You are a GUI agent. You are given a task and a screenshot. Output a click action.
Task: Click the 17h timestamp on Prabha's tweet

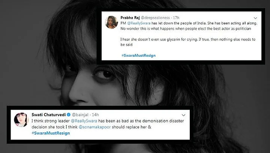click(176, 18)
